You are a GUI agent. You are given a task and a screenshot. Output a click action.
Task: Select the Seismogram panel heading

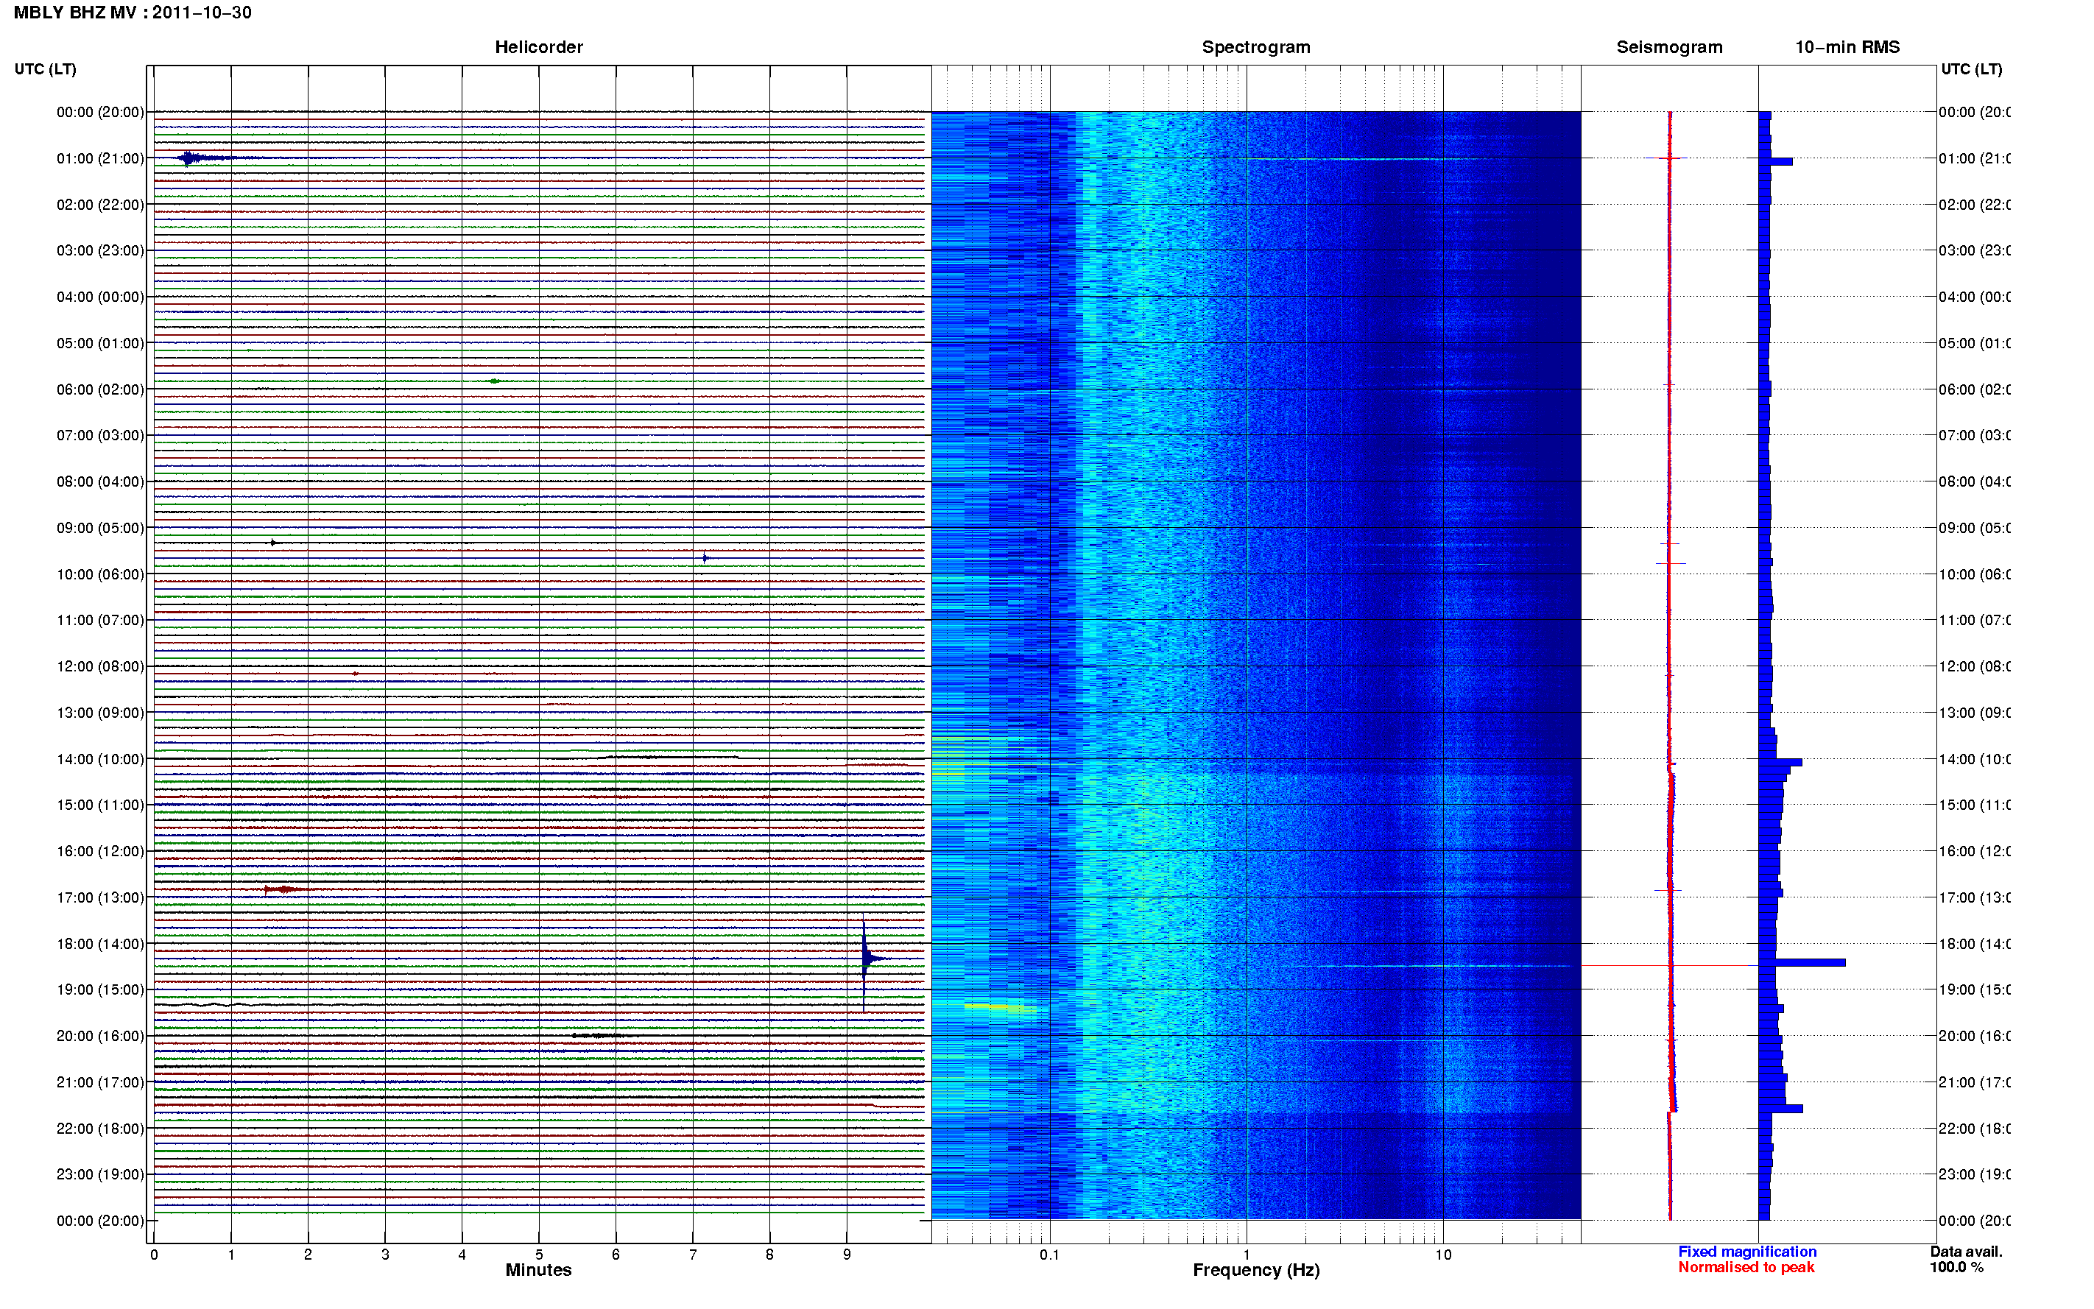pos(1669,47)
